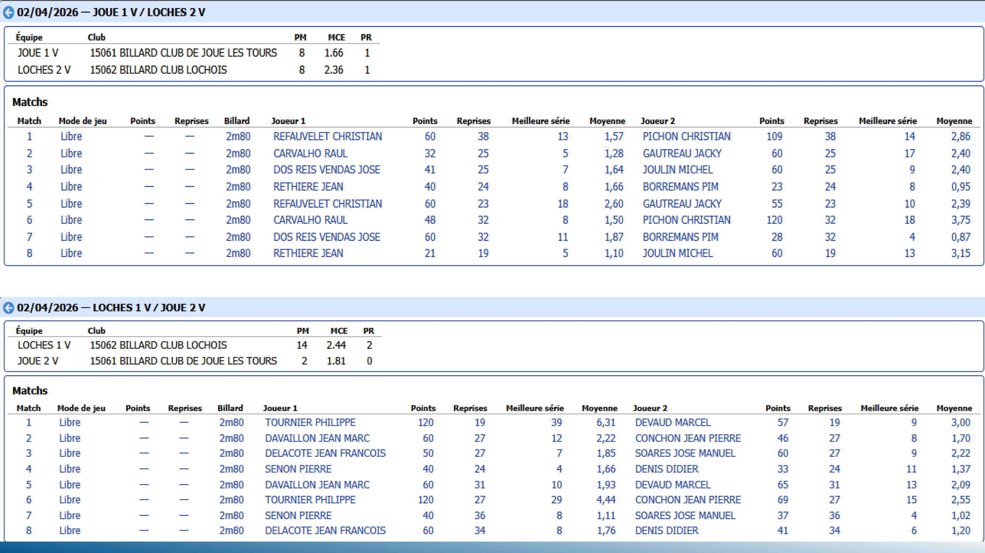This screenshot has height=553, width=985.
Task: Click the MCE header in the first team summary
Action: [336, 37]
